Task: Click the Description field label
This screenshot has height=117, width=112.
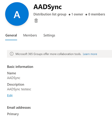Action: pyautogui.click(x=16, y=84)
